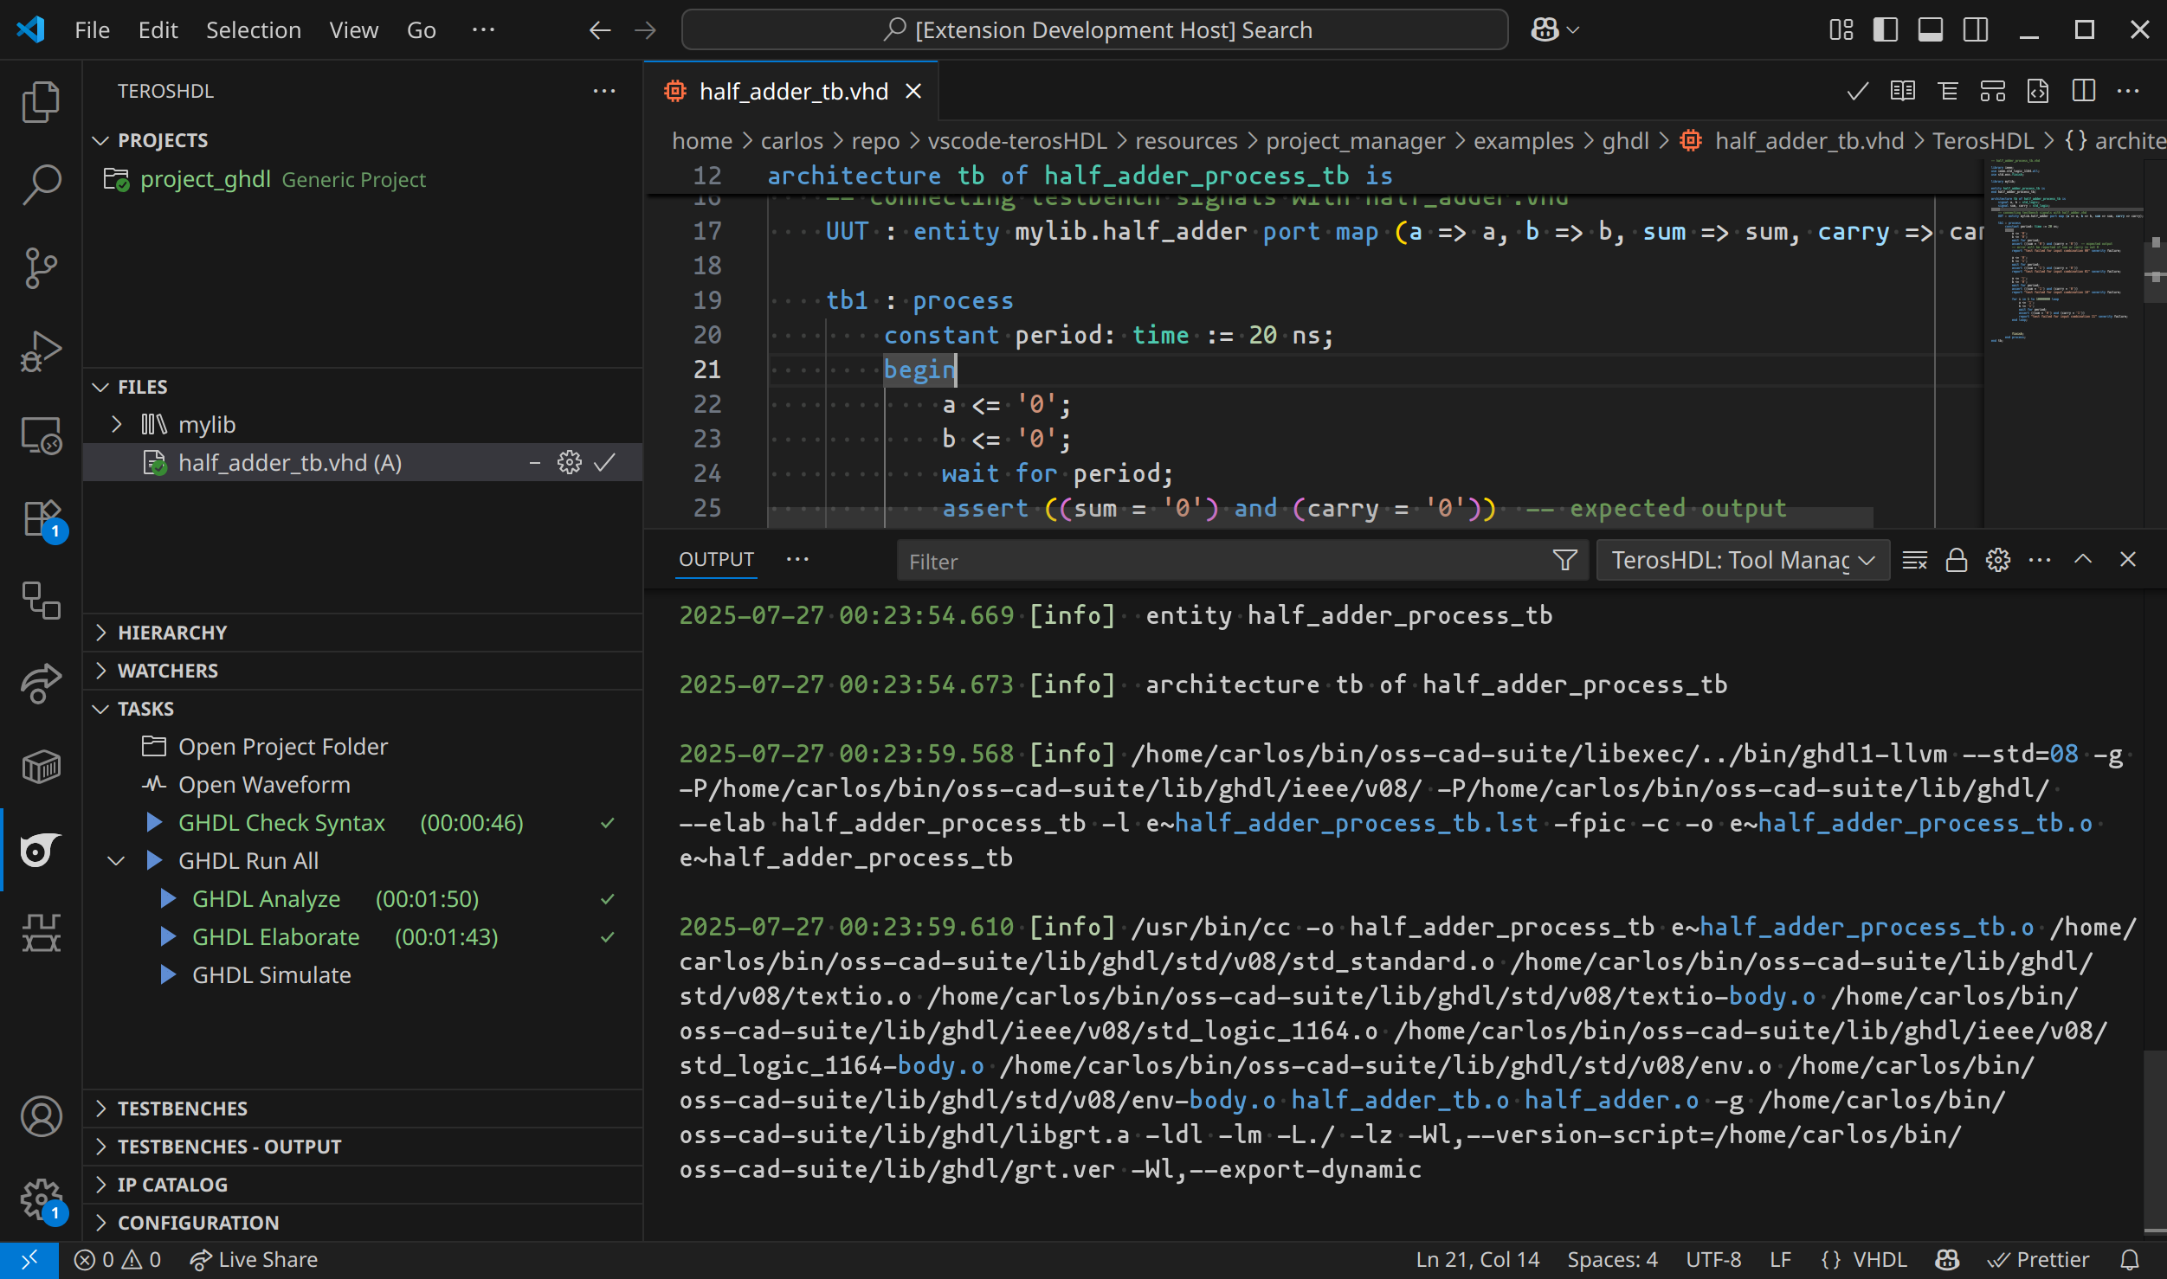Click Prettier in status bar

(2038, 1260)
